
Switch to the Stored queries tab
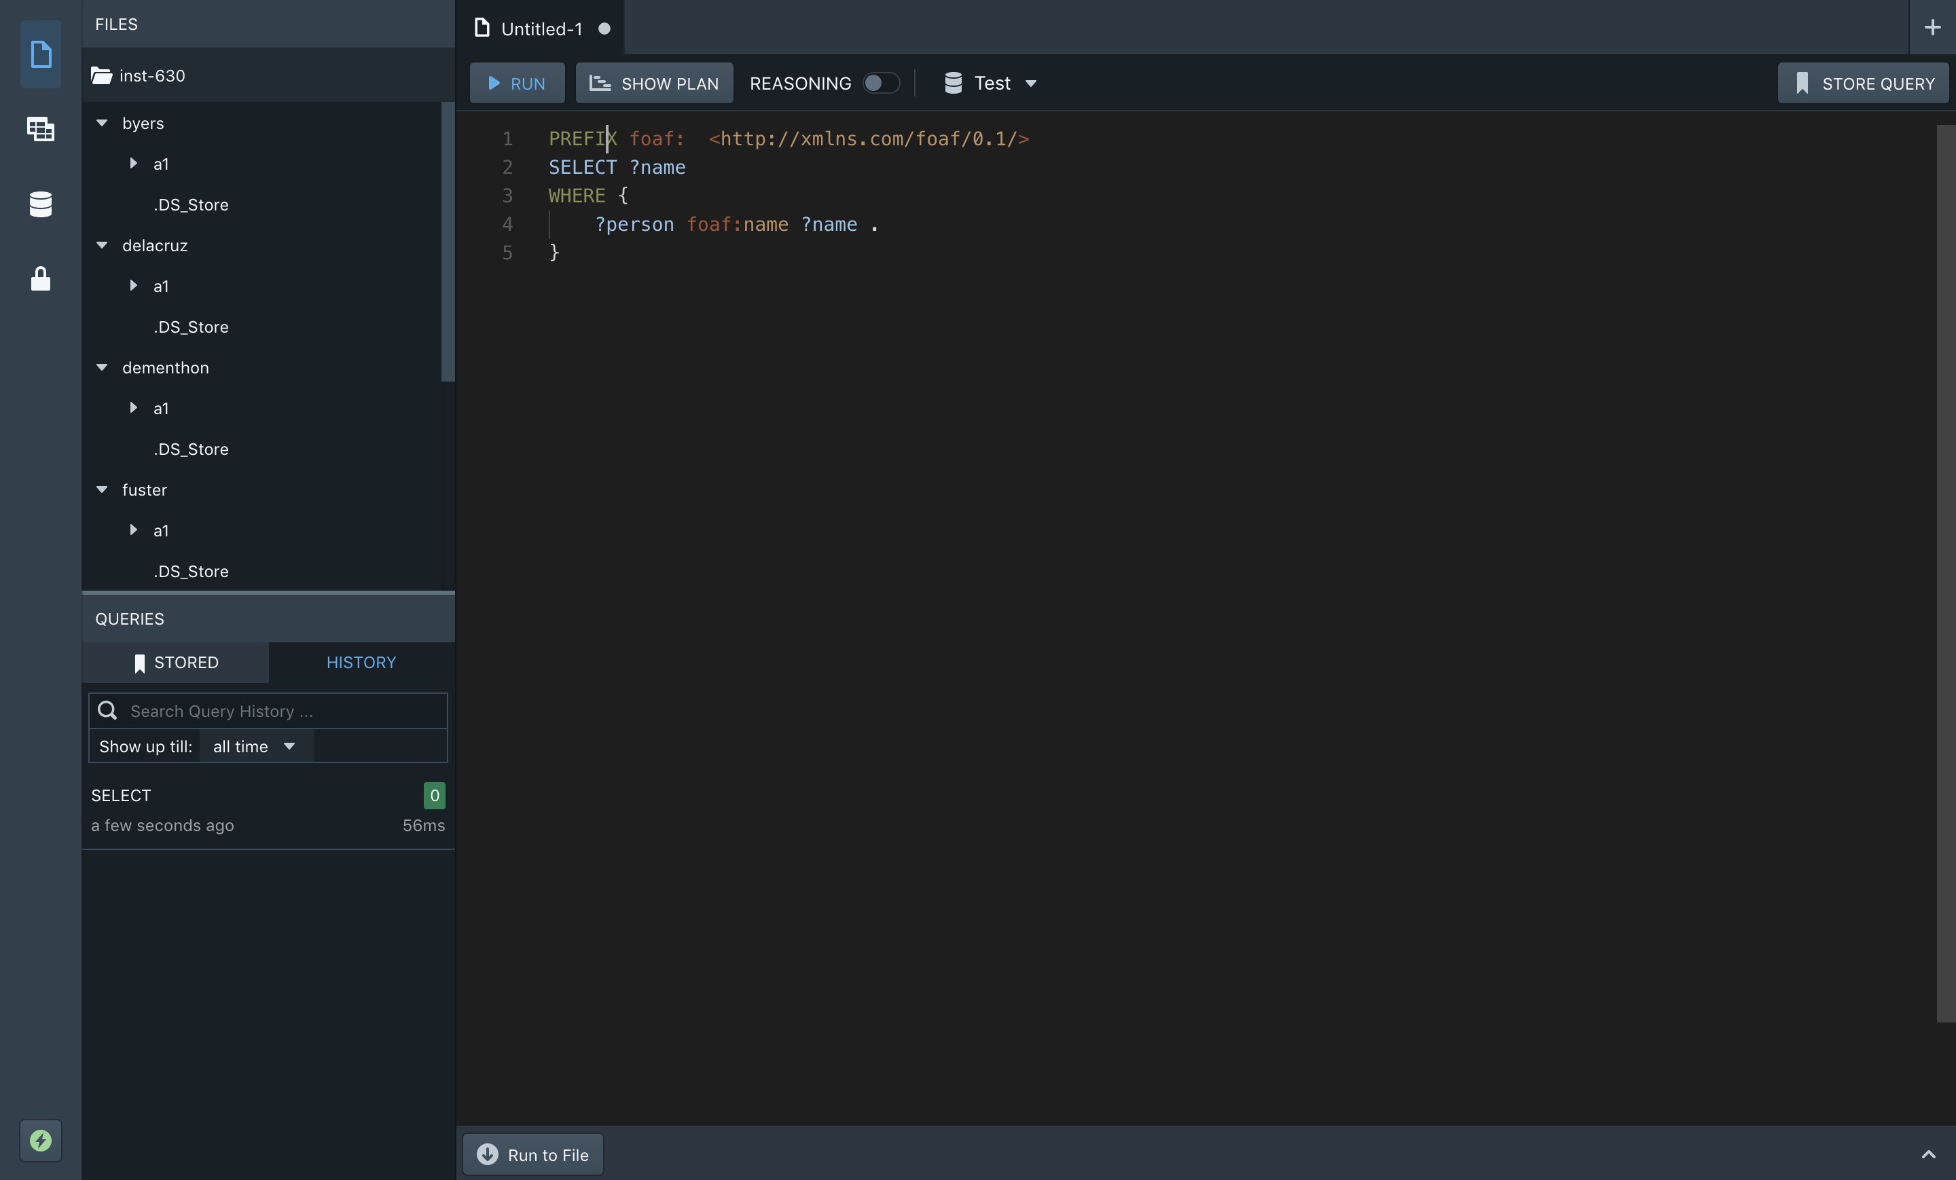click(175, 663)
